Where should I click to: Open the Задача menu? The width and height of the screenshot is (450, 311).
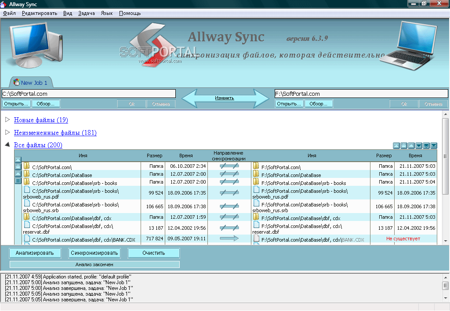coord(87,13)
